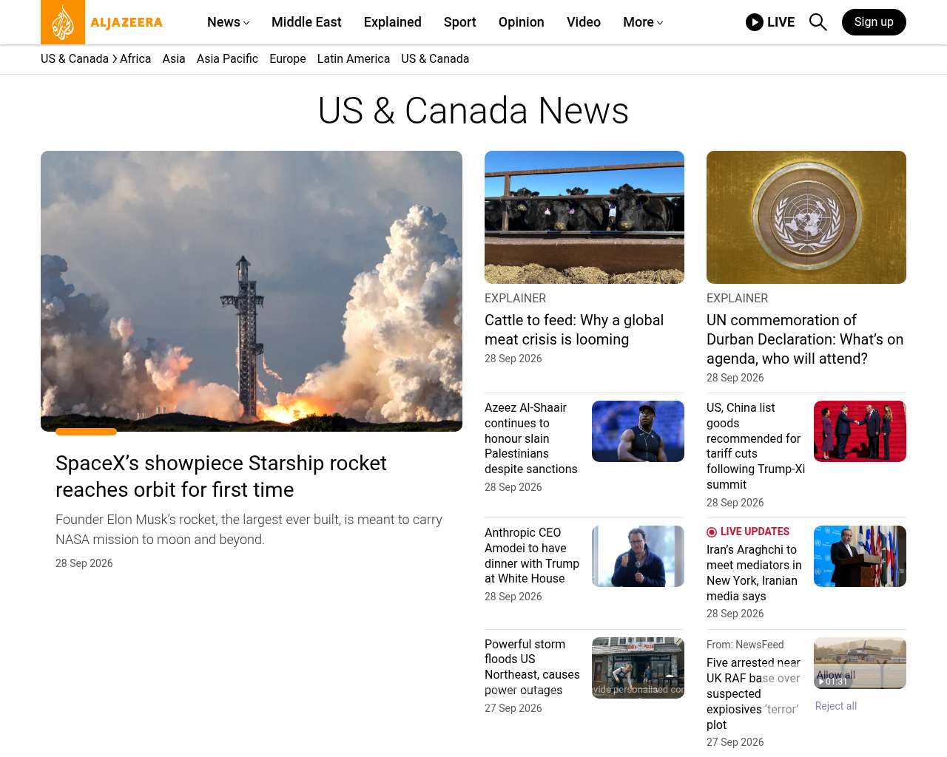Select the Latin America region link
The image size is (947, 757).
point(354,58)
